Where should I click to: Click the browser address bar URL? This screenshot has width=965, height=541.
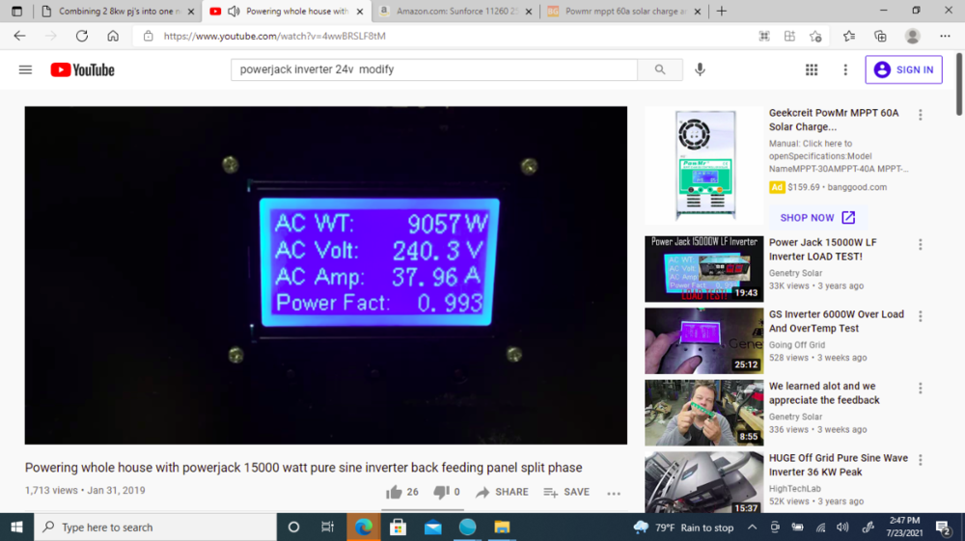point(274,37)
